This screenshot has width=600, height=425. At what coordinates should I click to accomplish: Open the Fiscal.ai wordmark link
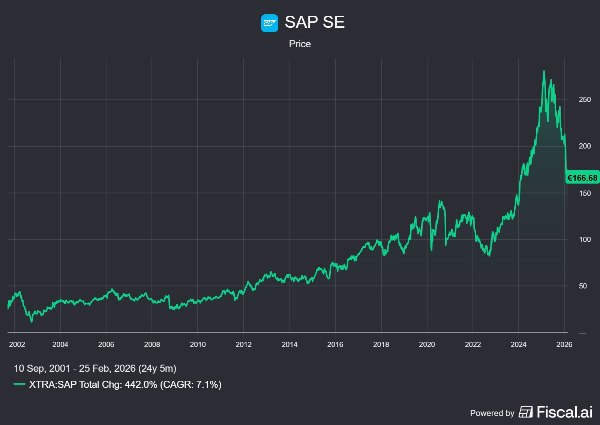point(564,412)
